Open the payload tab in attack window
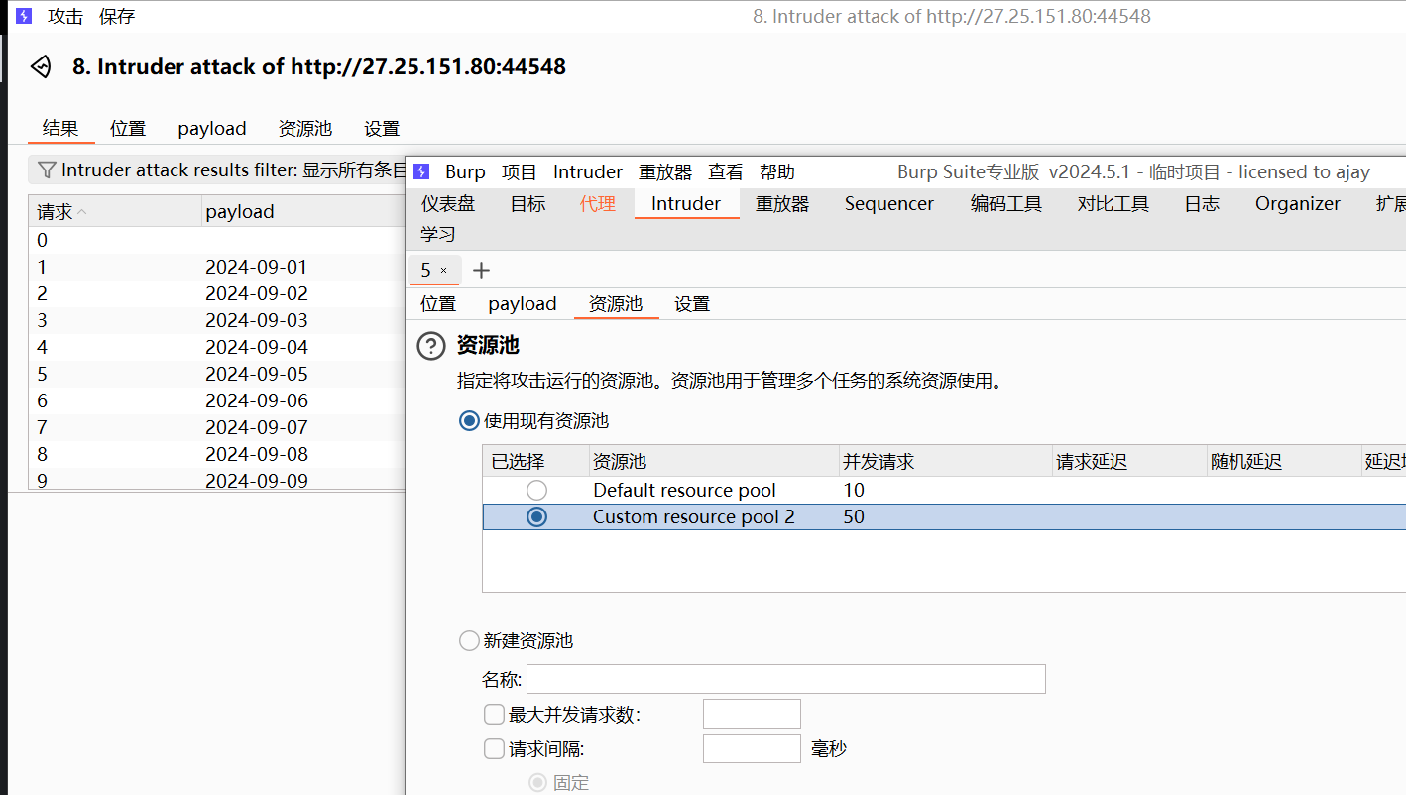Screen dimensions: 1406x795 click(211, 128)
